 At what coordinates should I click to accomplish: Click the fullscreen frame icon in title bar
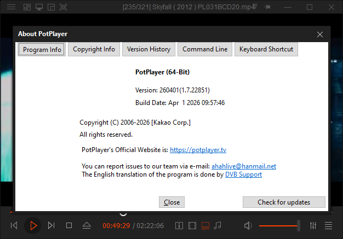pyautogui.click(x=63, y=7)
